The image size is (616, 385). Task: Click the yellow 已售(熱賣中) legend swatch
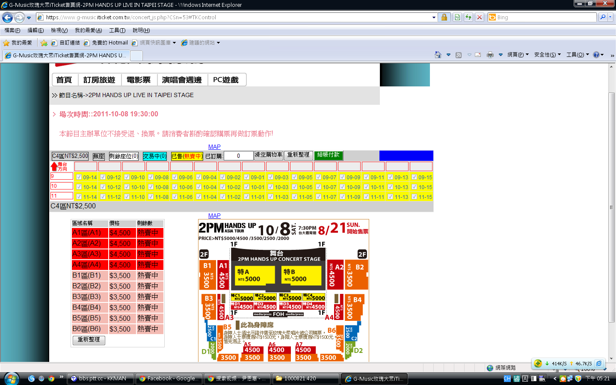point(187,156)
